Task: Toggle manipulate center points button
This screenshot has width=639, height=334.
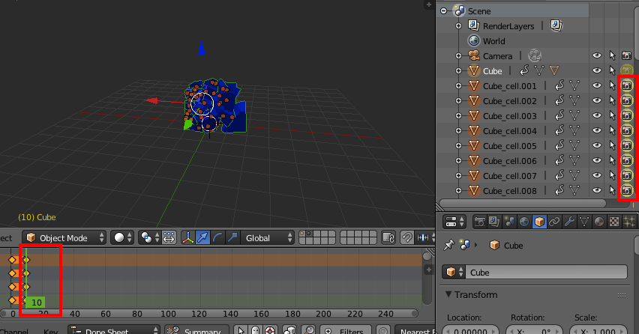Action: (x=169, y=237)
